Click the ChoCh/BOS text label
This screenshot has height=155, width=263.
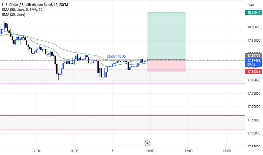click(116, 56)
